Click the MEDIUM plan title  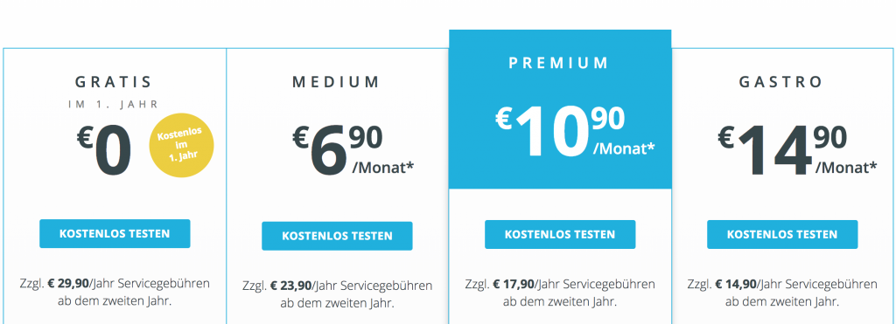pos(336,81)
